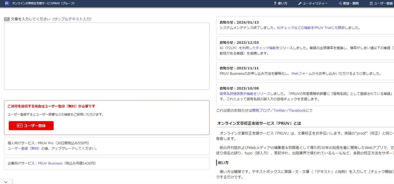Click the 使い方 section heading in the body

(223, 162)
